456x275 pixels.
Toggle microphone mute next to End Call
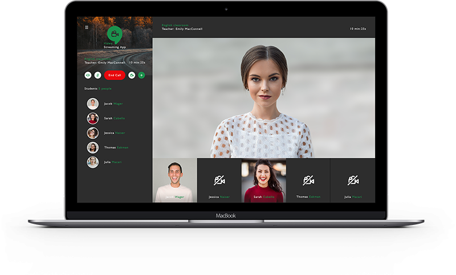pos(97,75)
